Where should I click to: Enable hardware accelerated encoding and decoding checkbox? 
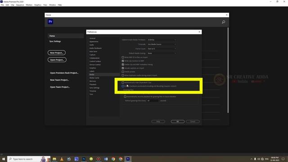click(123, 86)
